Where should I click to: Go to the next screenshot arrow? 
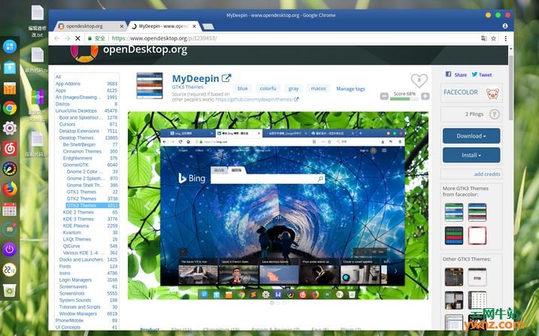coord(409,205)
